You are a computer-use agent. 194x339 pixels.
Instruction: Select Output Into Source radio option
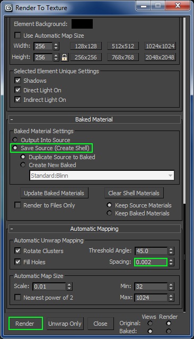[15, 140]
